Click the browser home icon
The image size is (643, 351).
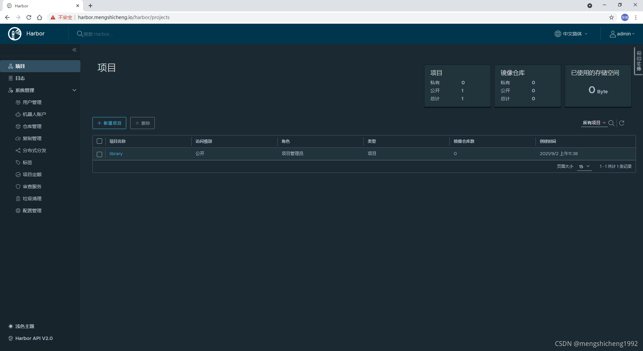[40, 17]
